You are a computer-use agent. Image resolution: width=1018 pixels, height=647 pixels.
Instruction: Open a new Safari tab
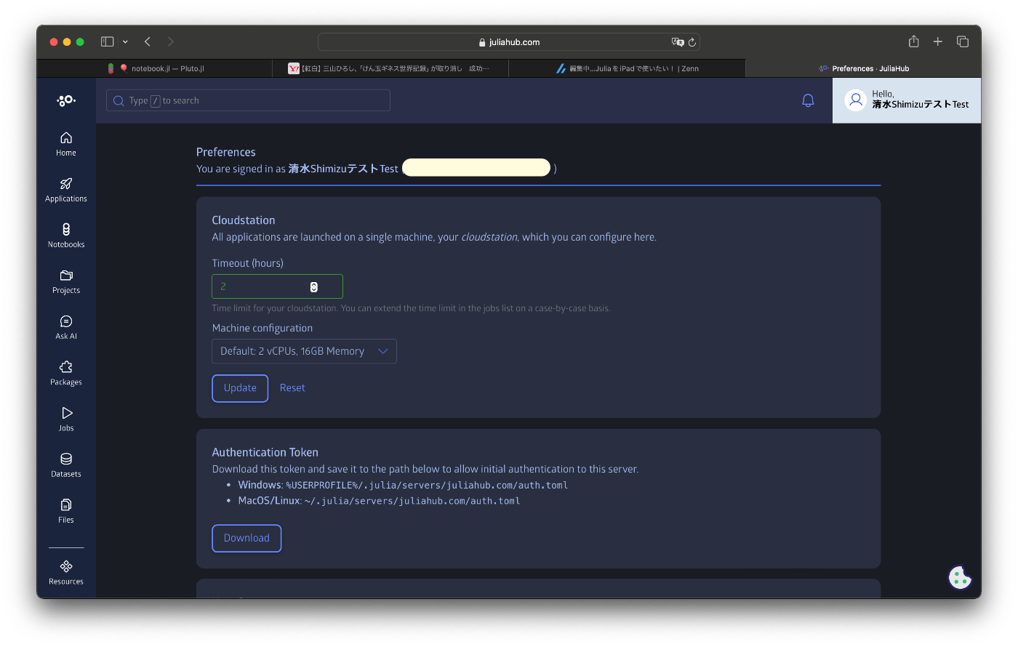938,41
